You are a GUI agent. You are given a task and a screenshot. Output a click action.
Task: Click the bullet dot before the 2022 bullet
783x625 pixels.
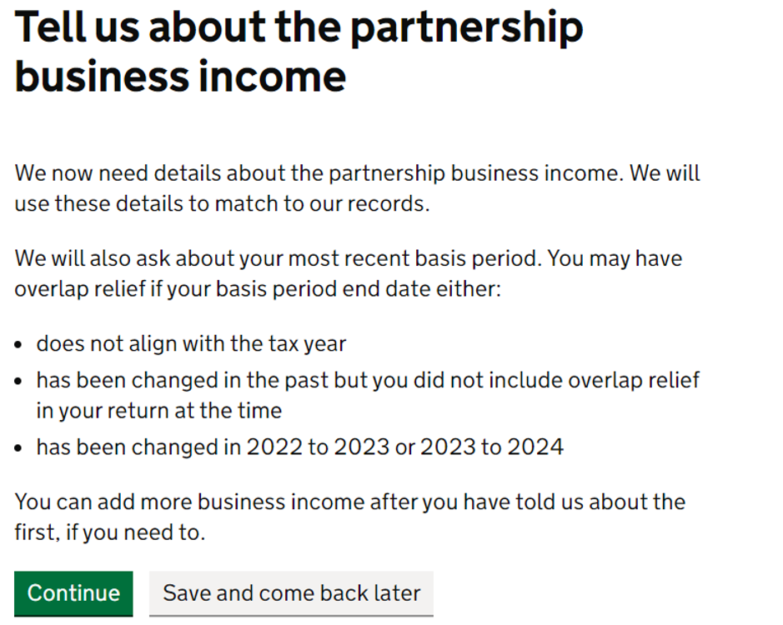[x=21, y=448]
